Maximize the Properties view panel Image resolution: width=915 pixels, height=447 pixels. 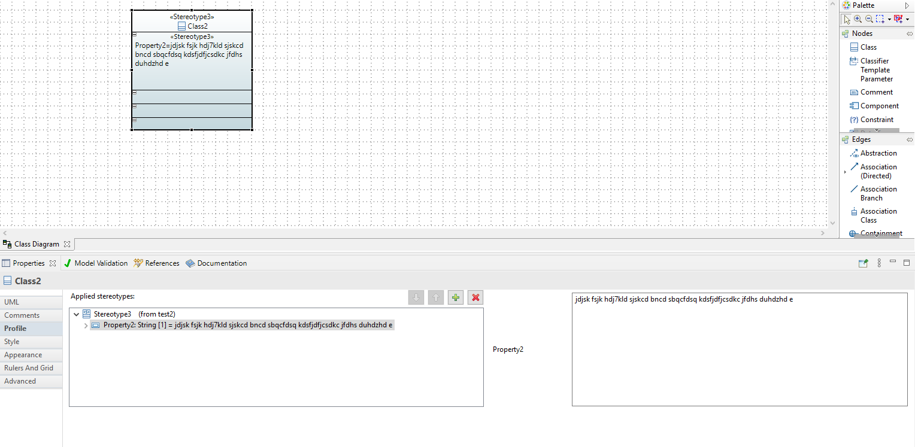(x=907, y=262)
